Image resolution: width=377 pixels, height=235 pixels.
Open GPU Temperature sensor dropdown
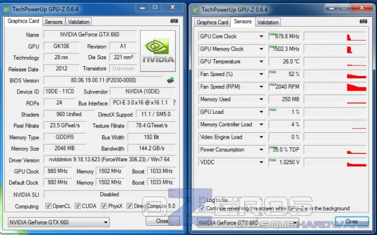[x=261, y=62]
